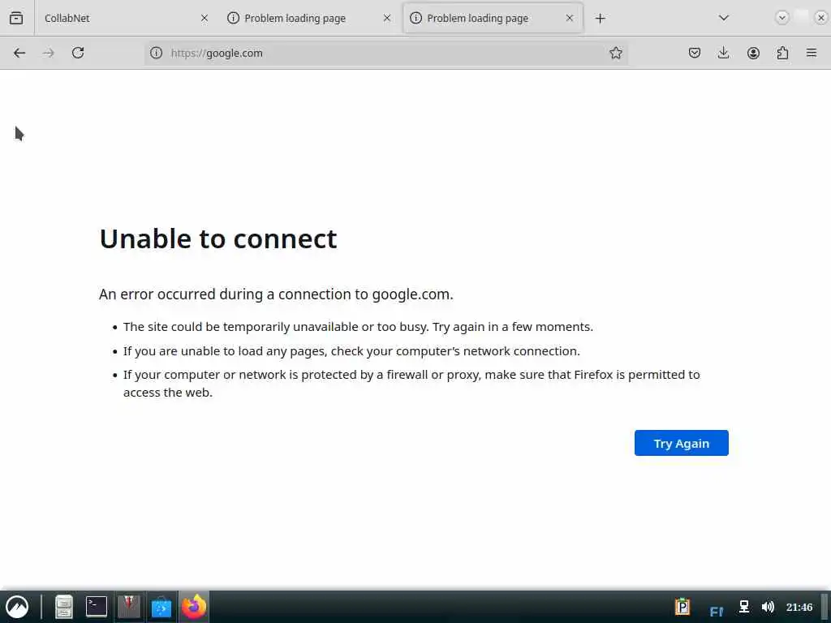Click the 'protected by a firewall or proxy' bullet
This screenshot has width=831, height=623.
pyautogui.click(x=411, y=384)
